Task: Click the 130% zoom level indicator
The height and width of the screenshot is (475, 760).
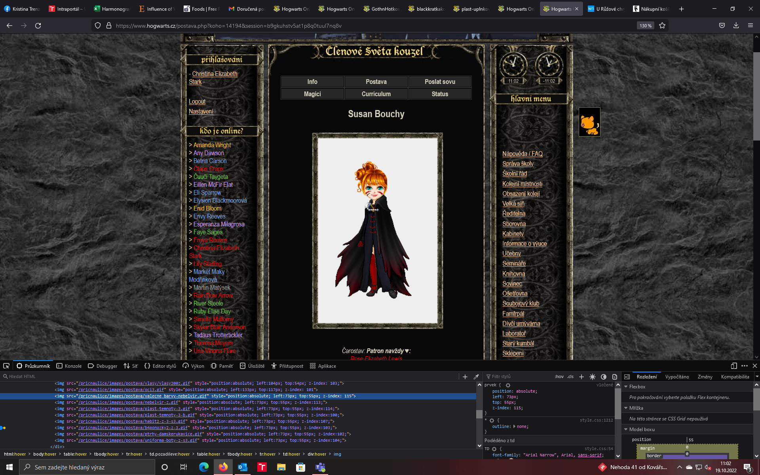Action: point(645,26)
